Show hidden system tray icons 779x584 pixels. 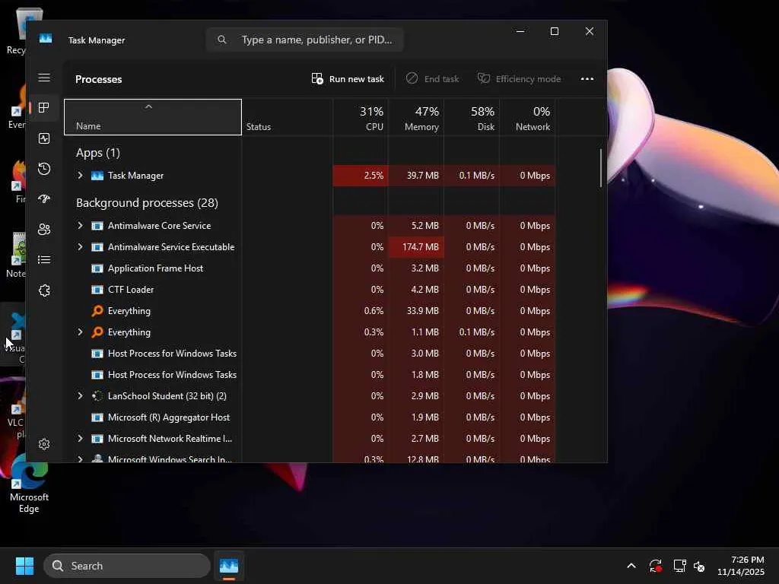tap(631, 566)
